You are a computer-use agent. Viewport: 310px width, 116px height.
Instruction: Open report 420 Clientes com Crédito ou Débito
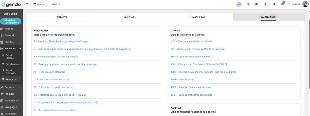pyautogui.click(x=191, y=42)
